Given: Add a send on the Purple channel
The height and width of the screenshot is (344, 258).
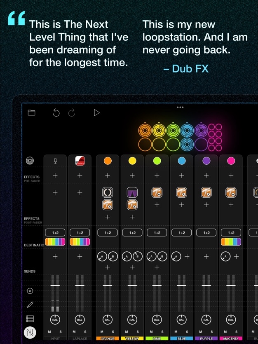Looking at the screenshot, I should point(206,256).
